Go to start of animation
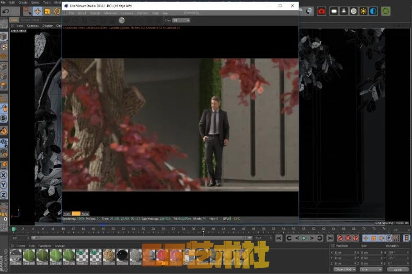Viewport: 412px width, 274px height. pos(279,238)
